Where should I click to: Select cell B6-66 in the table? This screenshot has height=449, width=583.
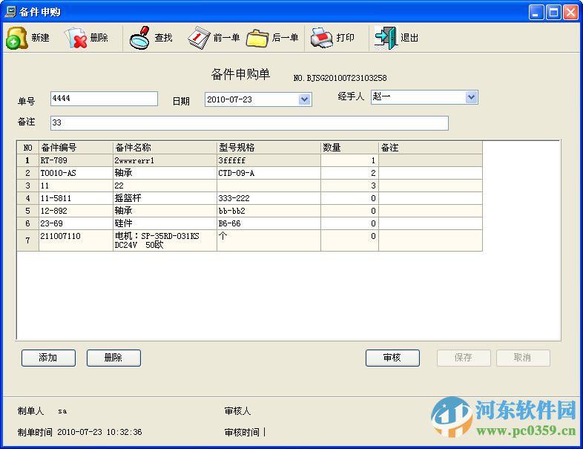click(x=269, y=223)
